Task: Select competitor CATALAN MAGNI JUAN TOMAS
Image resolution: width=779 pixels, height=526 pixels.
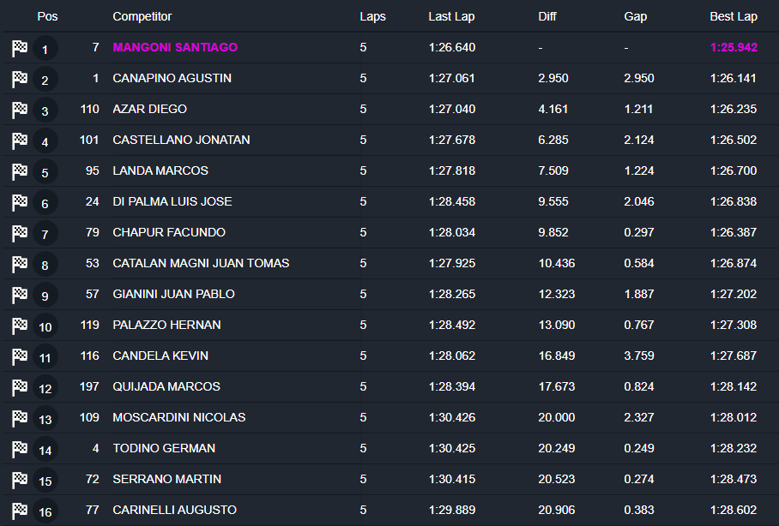Action: (x=201, y=263)
